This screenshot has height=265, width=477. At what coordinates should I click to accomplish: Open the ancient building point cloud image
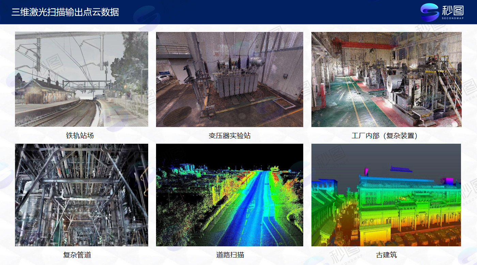(386, 195)
